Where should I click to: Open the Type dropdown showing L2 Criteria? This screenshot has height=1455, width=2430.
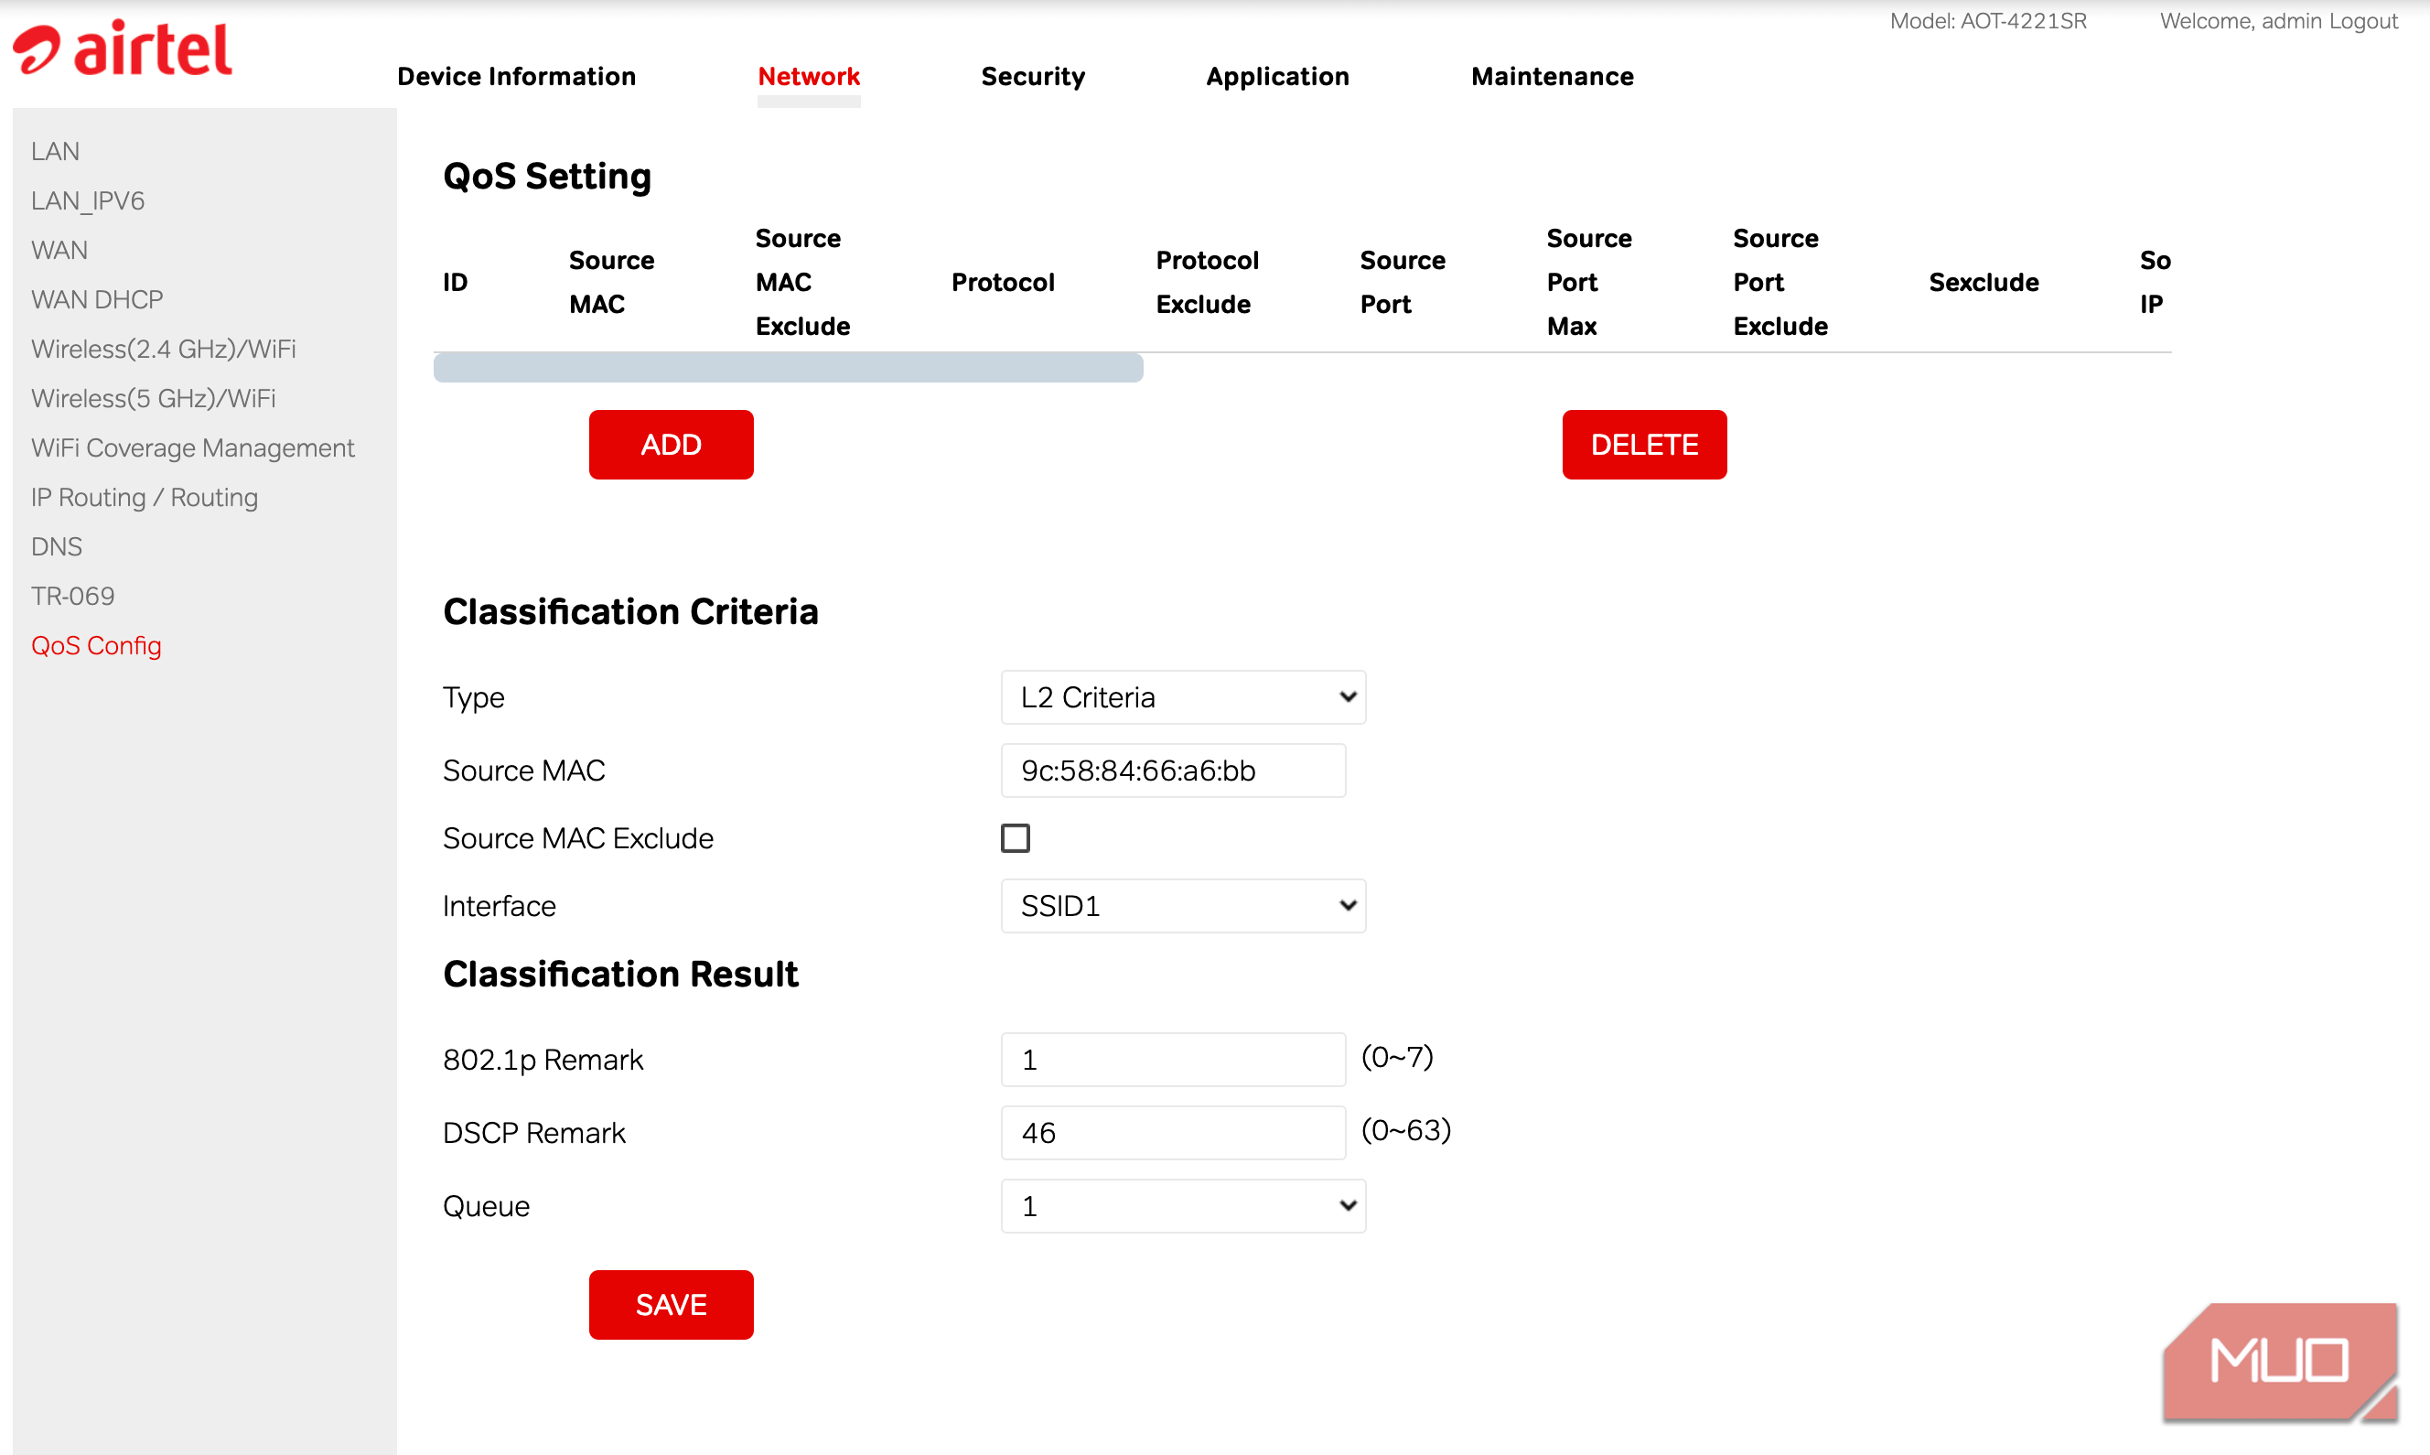point(1183,697)
